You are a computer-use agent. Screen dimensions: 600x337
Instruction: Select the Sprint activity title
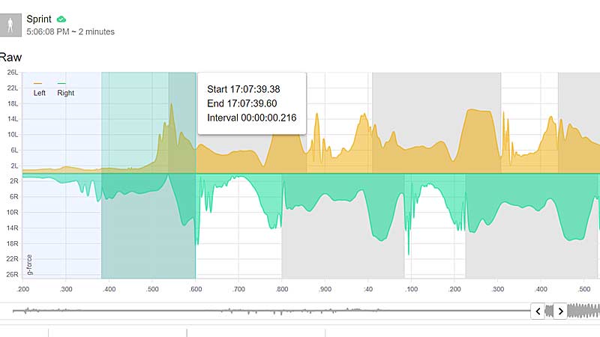click(39, 19)
